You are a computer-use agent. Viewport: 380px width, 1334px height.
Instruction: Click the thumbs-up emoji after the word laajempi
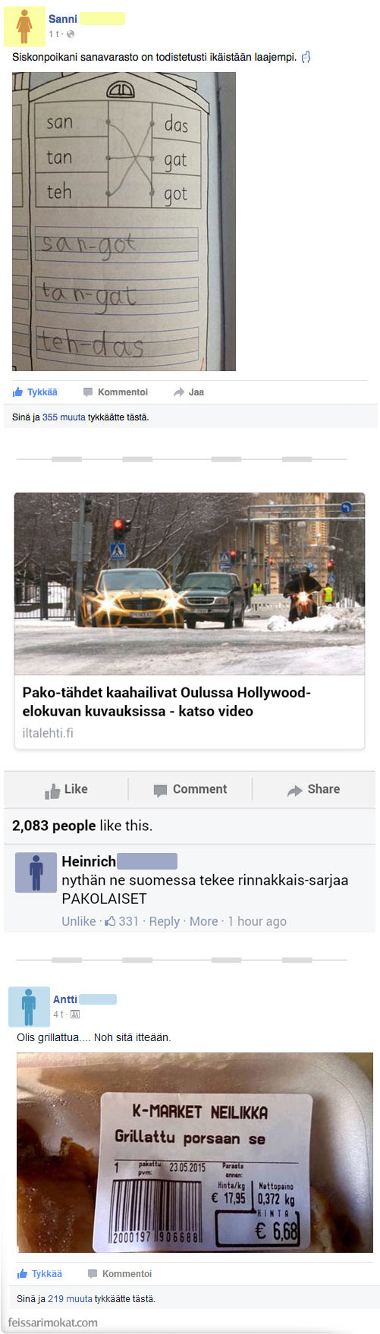coord(306,57)
